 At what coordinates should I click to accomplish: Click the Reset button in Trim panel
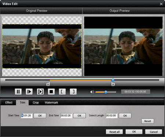(x=147, y=121)
